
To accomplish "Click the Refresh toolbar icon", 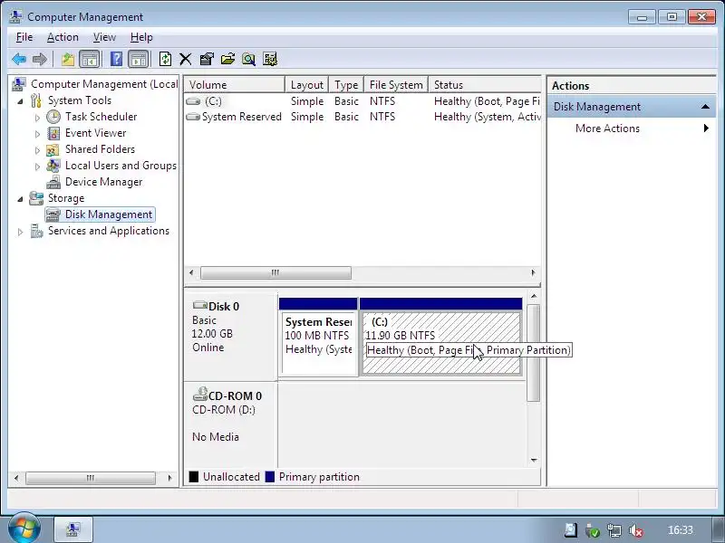I will (x=165, y=59).
